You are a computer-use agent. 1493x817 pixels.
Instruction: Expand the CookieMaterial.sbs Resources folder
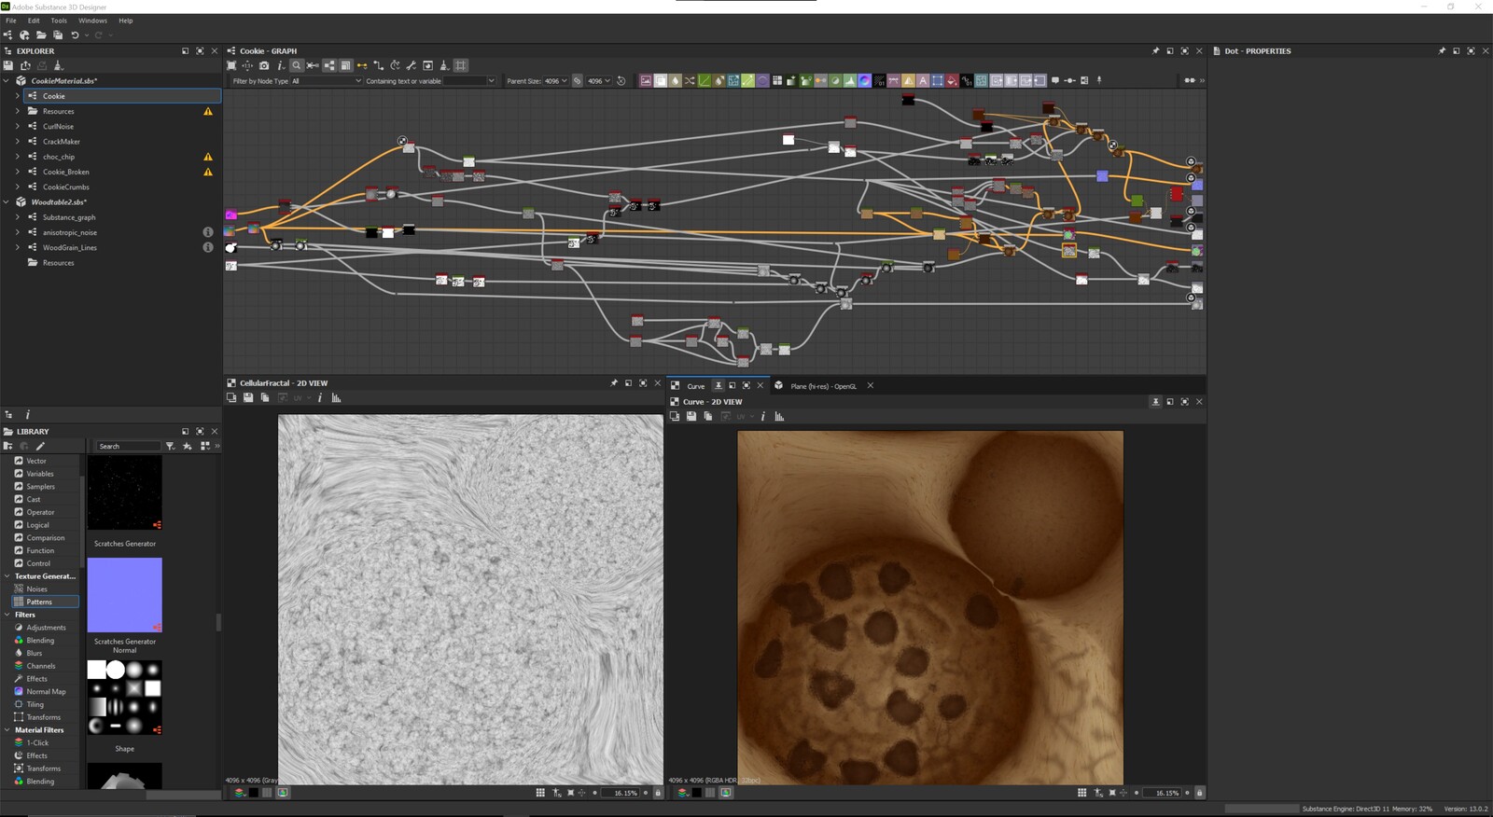(x=18, y=111)
